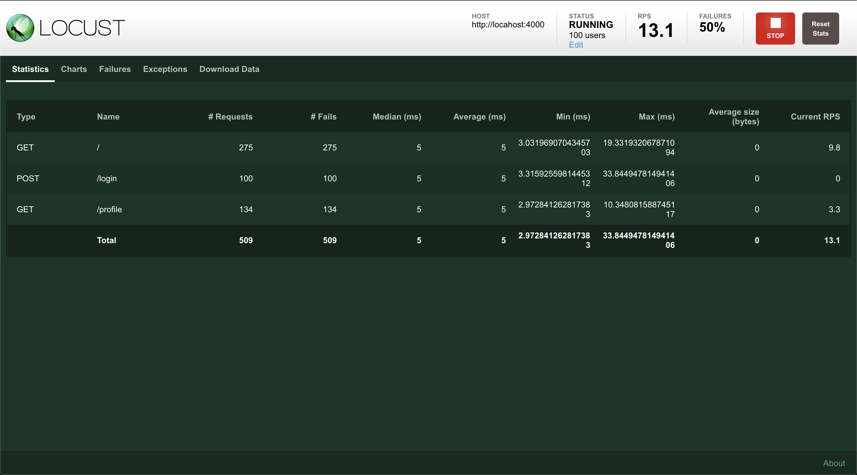The height and width of the screenshot is (475, 857).
Task: Sort by Max (ms) column header
Action: click(x=657, y=117)
